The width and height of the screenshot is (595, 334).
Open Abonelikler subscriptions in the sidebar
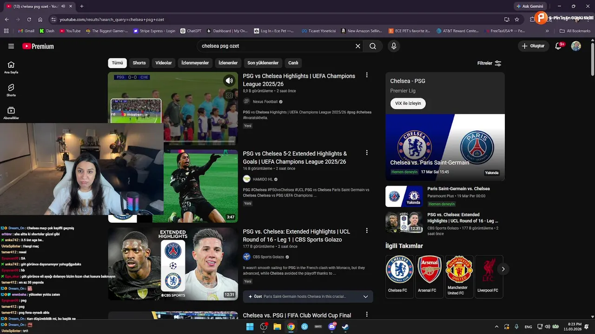(11, 113)
